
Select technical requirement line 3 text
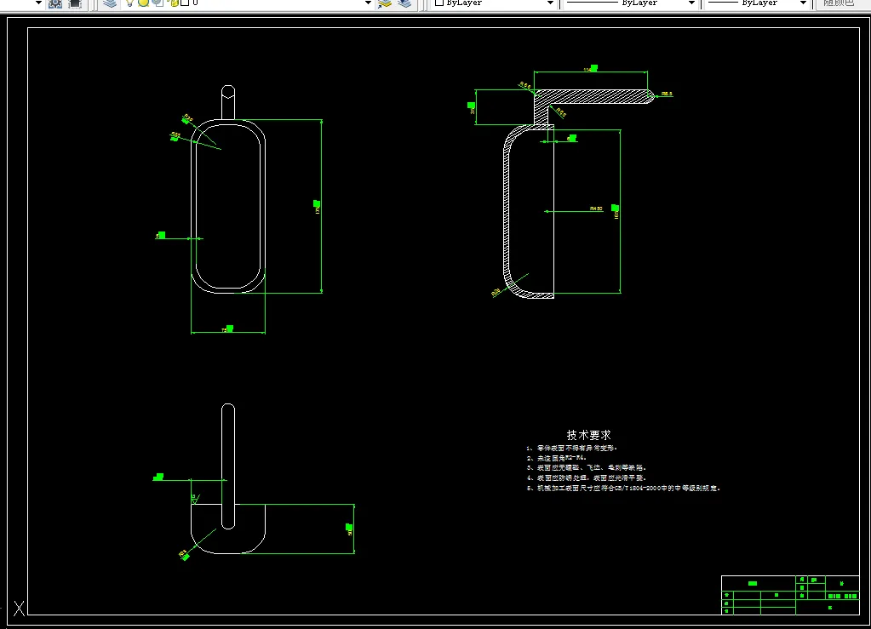587,468
